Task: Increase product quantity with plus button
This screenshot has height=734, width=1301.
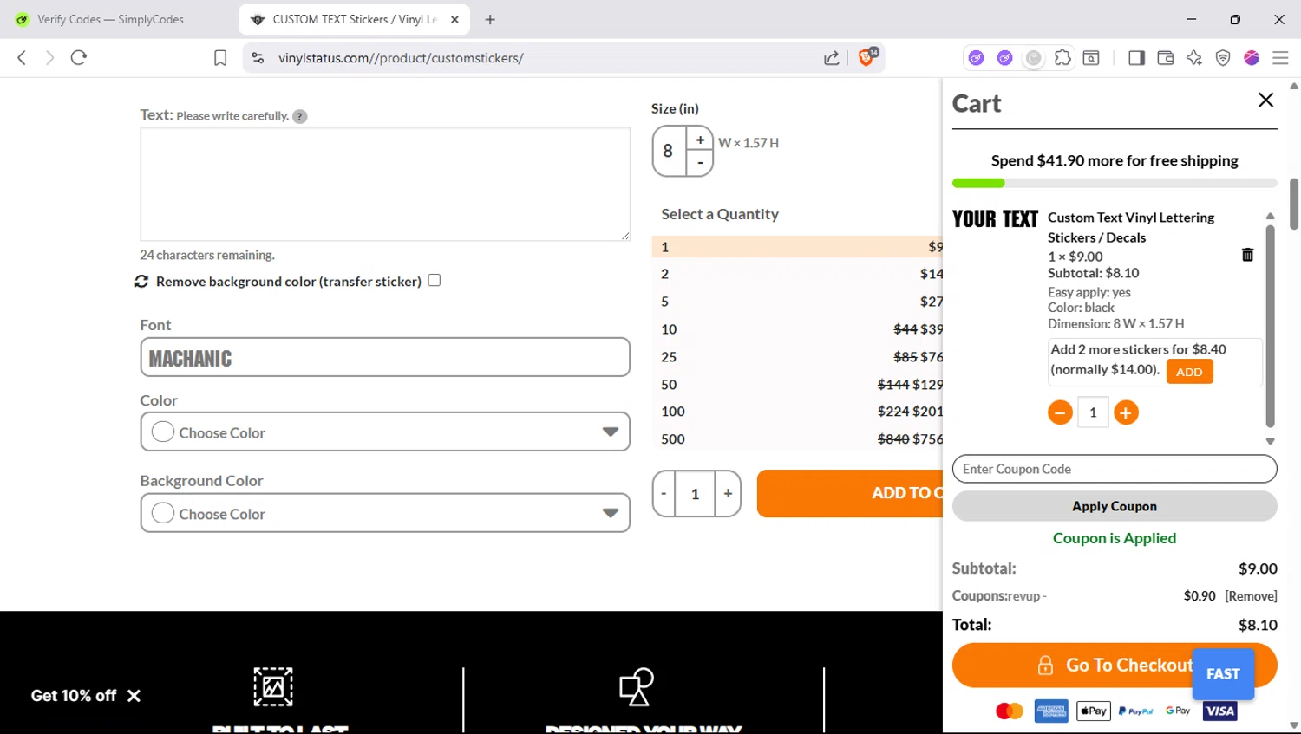Action: point(728,494)
